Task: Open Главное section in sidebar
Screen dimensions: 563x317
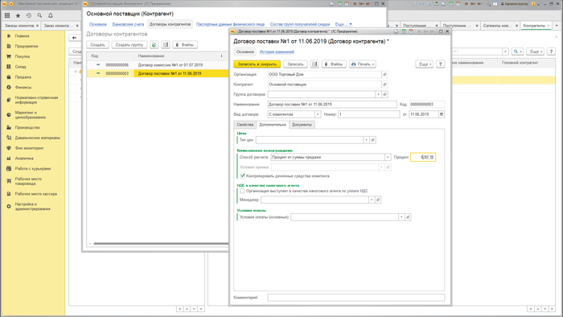Action: (23, 36)
